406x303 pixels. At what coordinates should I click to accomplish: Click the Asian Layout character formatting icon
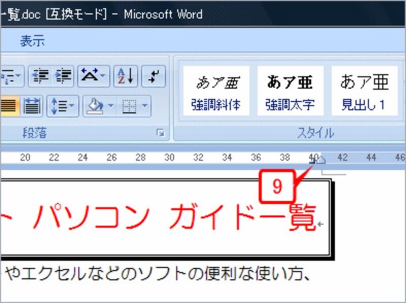click(90, 75)
